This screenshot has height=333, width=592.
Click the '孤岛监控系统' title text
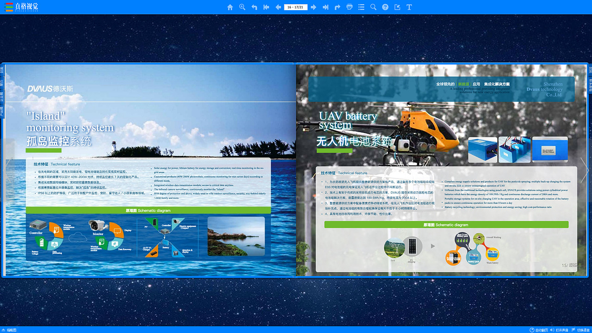coord(59,142)
